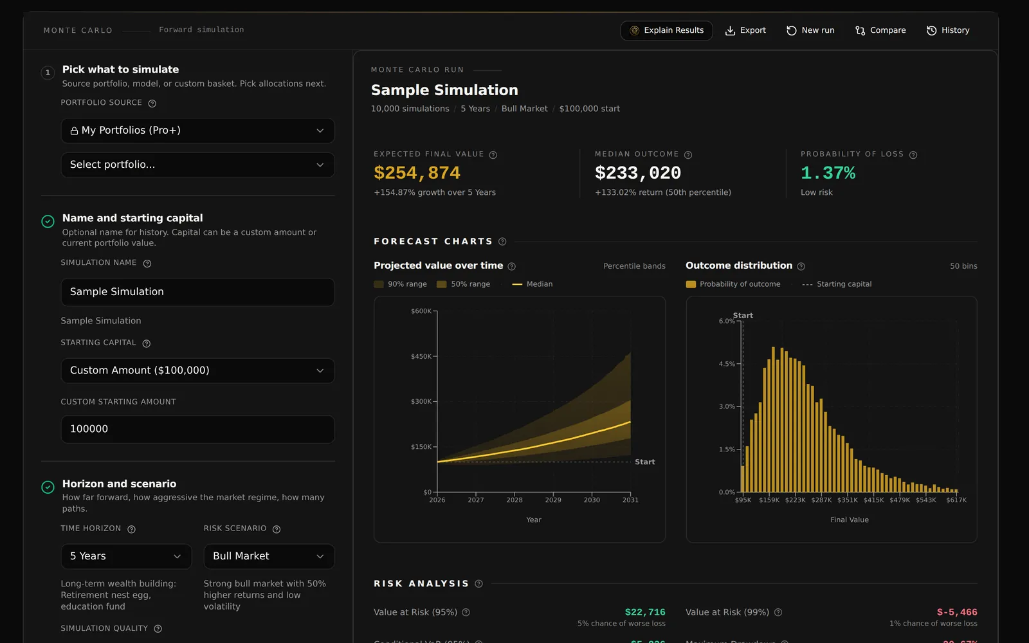1029x643 pixels.
Task: Click help icon beside Starting Capital label
Action: point(147,343)
